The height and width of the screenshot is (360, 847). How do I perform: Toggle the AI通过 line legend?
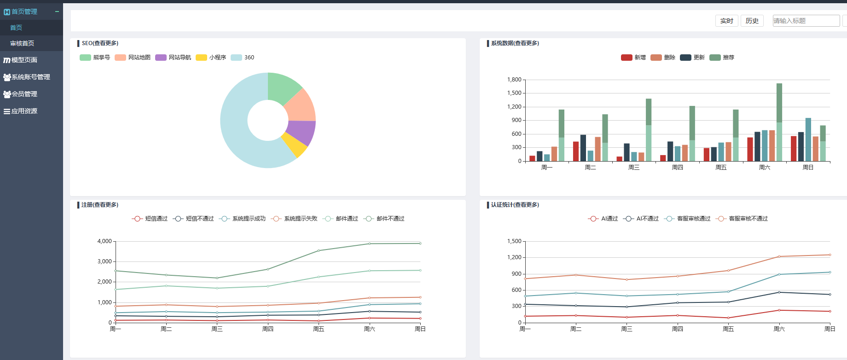pos(603,219)
